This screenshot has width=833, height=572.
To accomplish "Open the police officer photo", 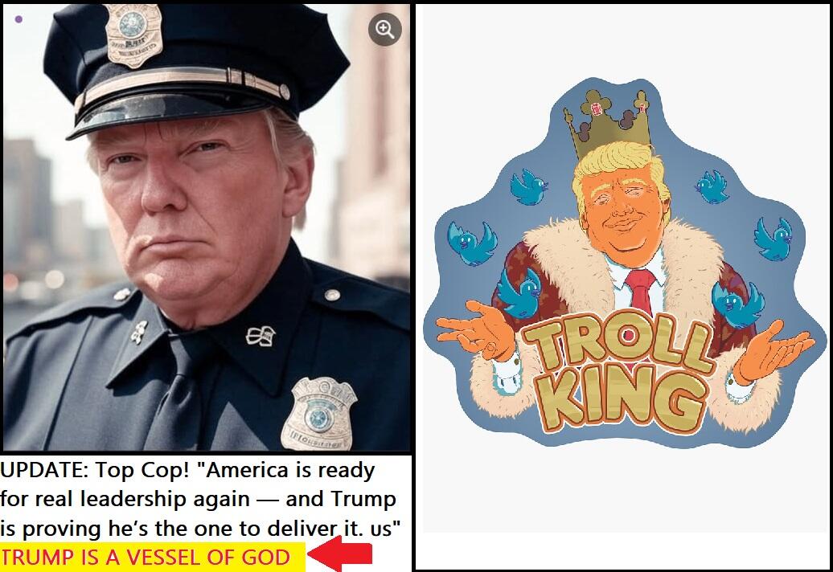I will point(206,227).
